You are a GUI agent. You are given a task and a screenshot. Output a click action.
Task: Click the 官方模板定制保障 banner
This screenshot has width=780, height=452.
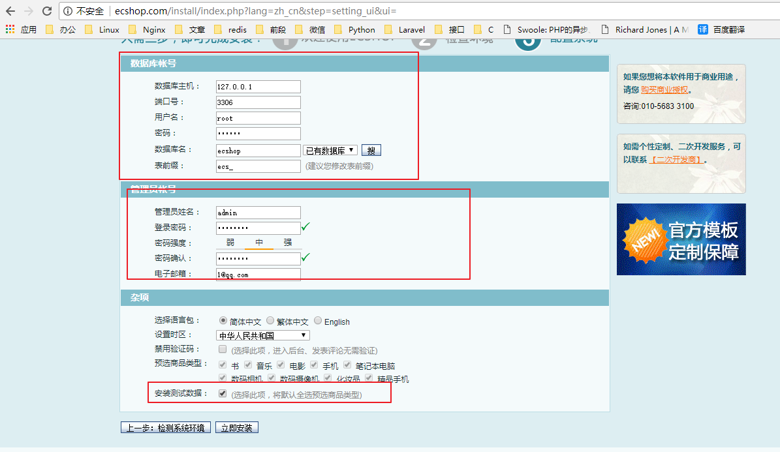[x=681, y=239]
